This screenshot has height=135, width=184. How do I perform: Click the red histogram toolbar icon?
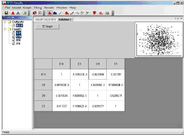pyautogui.click(x=50, y=13)
